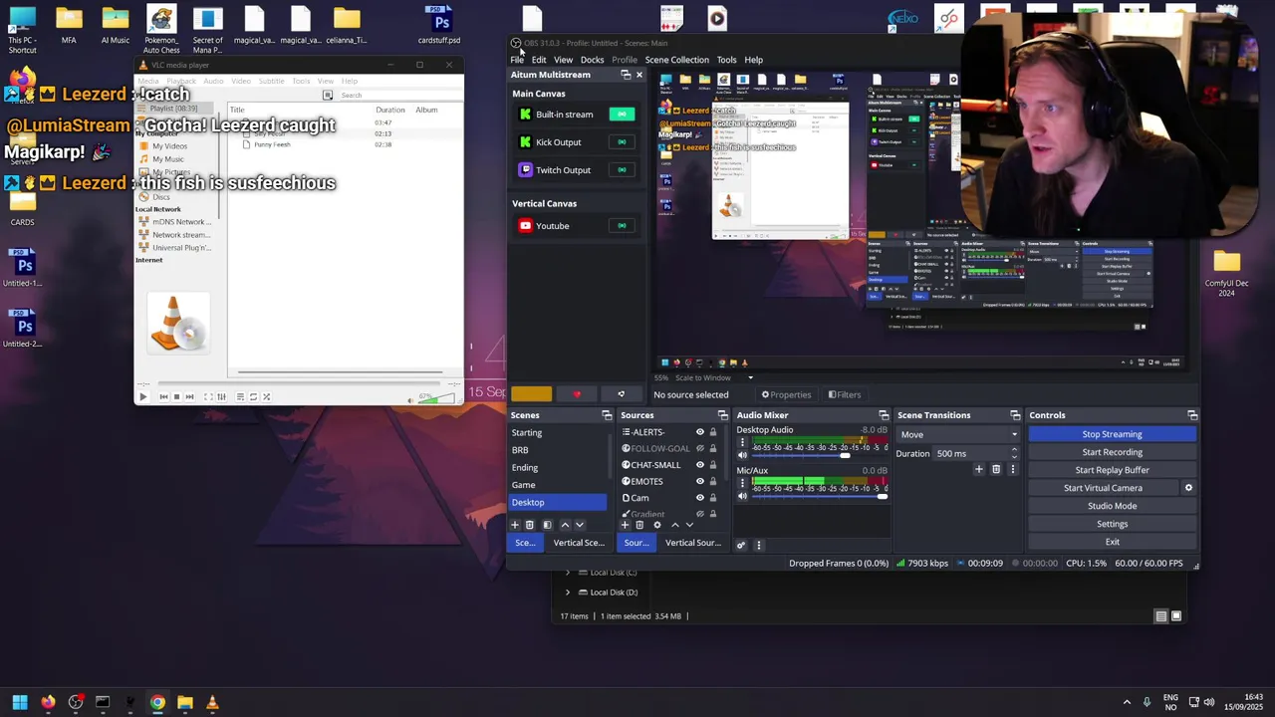Open Mic/Aux three-dot options
1275x717 pixels.
pos(741,483)
